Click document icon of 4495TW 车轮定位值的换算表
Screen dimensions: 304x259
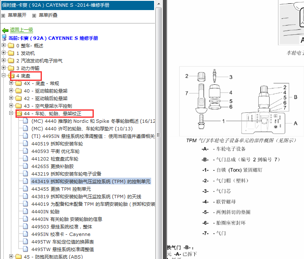point(26,241)
